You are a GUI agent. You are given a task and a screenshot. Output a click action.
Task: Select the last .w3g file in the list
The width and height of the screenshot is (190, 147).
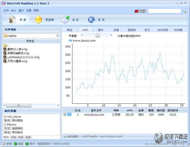tap(17, 61)
